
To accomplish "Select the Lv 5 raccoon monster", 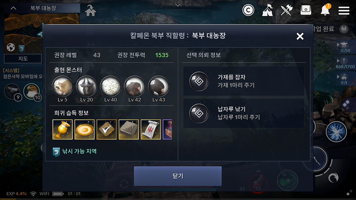I will pos(63,86).
